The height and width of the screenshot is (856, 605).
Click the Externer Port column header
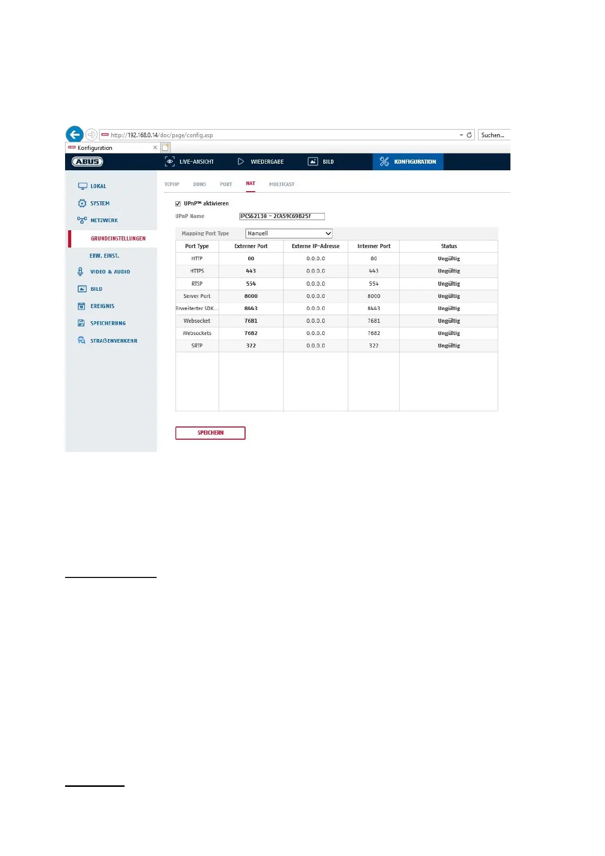[x=251, y=246]
